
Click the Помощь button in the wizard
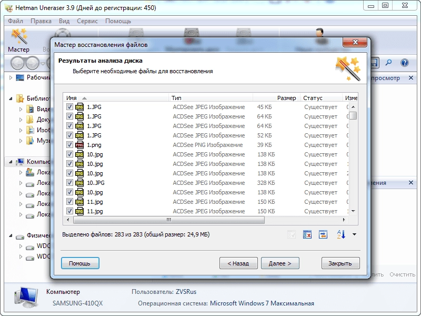pos(80,263)
